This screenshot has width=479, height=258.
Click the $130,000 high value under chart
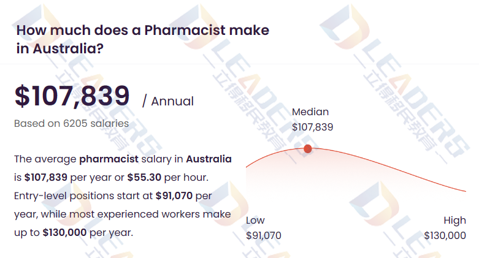coord(445,235)
